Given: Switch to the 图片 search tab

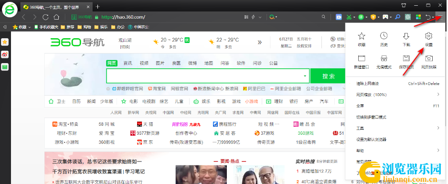Looking at the screenshot, I should point(160,63).
